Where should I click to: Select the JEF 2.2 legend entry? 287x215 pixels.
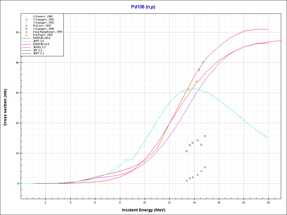tap(38, 50)
